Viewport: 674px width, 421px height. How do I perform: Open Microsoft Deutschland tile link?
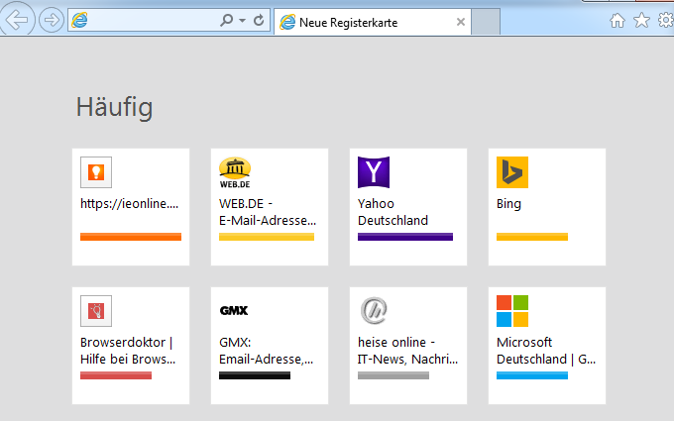click(x=546, y=351)
